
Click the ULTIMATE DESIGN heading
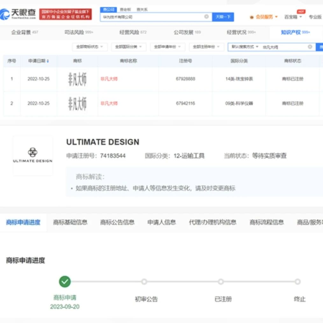pos(103,142)
